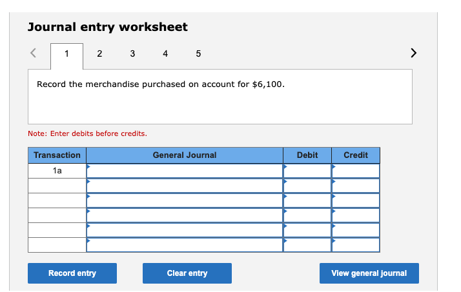Open General Journal dropdown in third row
This screenshot has width=461, height=292.
[x=185, y=200]
